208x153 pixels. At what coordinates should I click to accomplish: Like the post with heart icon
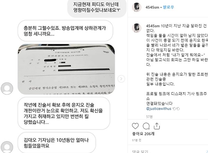135,126
